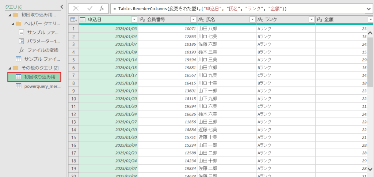Click the date cell 2025/02/07
This screenshot has width=374, height=177.
(x=108, y=168)
